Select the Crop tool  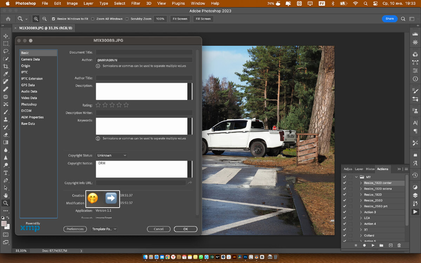pyautogui.click(x=6, y=66)
